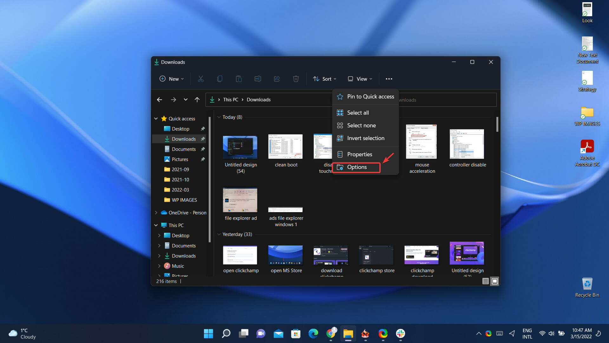Switch to details list view toggle
Screen dimensions: 609x343
(x=485, y=281)
